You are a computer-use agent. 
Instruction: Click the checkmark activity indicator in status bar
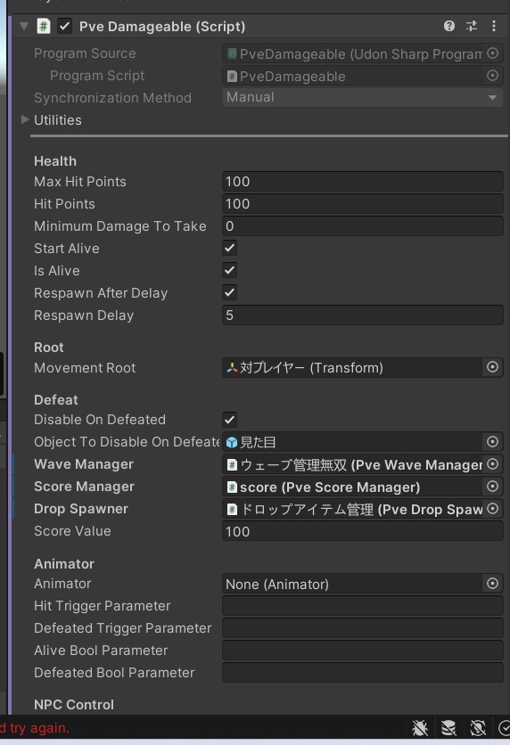(504, 728)
